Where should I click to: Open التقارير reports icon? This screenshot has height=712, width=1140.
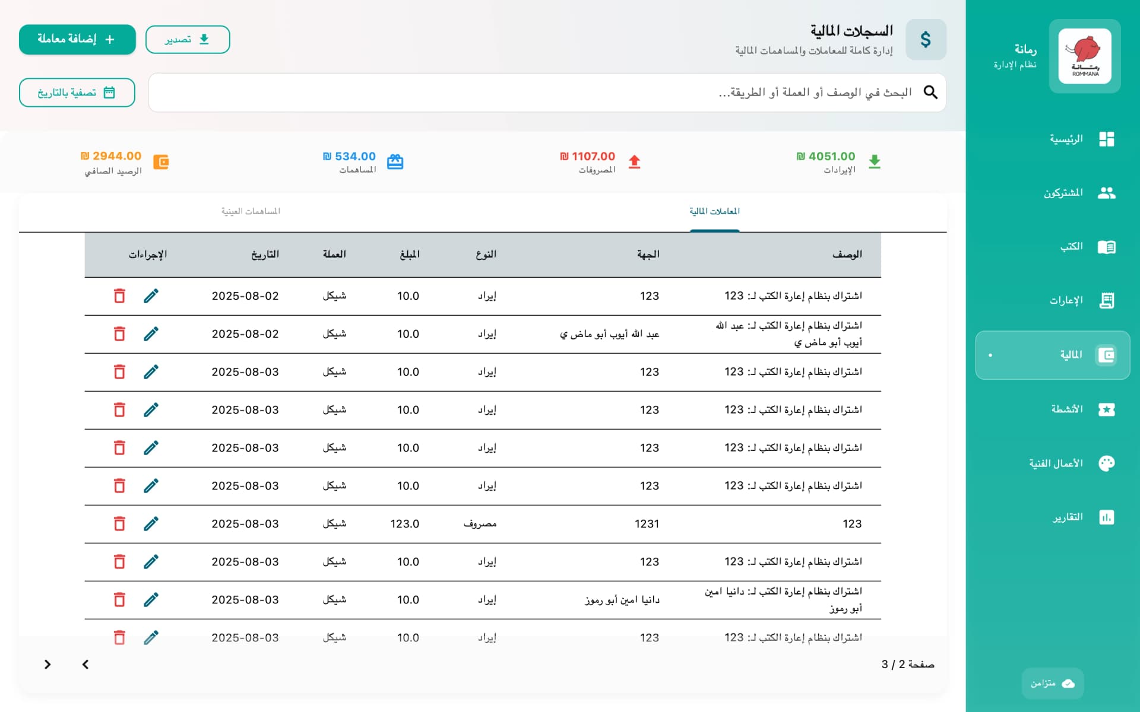1107,517
